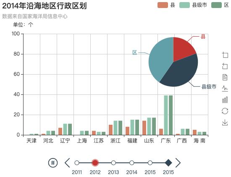This screenshot has width=231, height=177.
Task: Select the 2011 timeline point
Action: pos(77,163)
